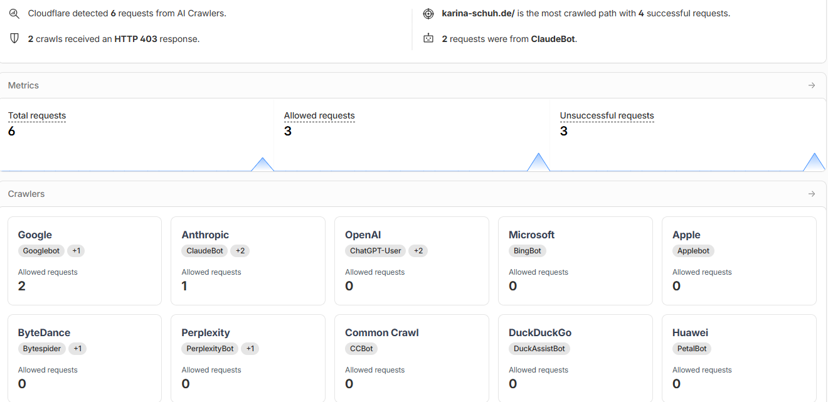Select the Common Crawl card title
828x402 pixels.
382,332
